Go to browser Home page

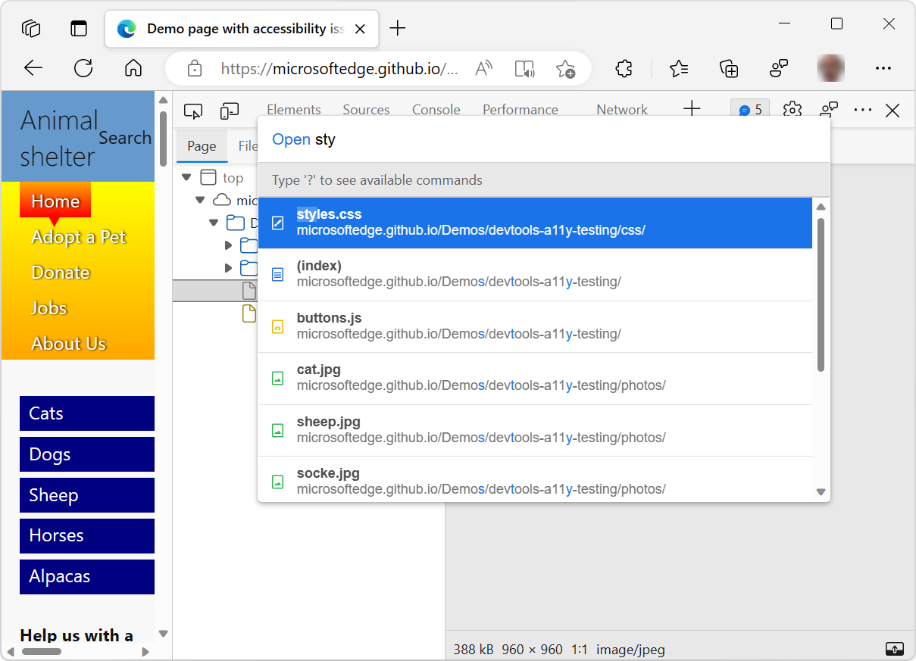pyautogui.click(x=133, y=68)
